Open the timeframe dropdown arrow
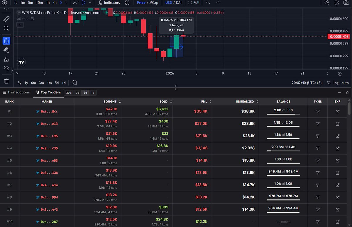 point(67,3)
